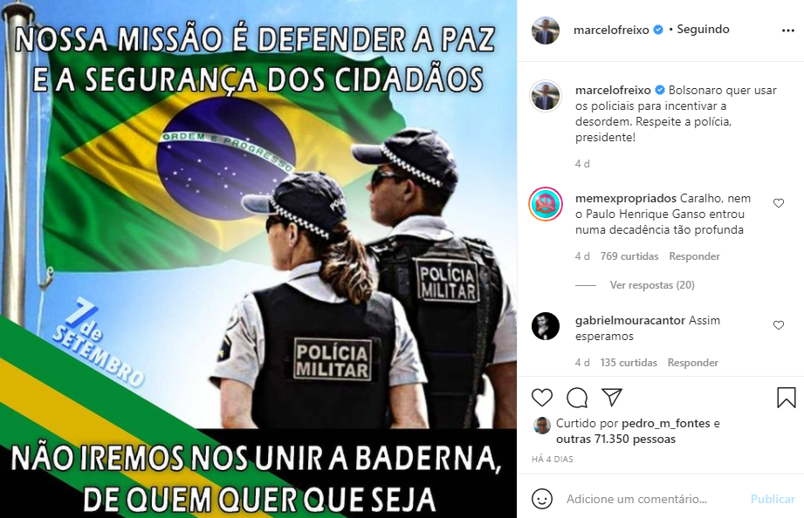Click the blue verified badge in header
Viewport: 804px width, 518px height.
[x=658, y=30]
